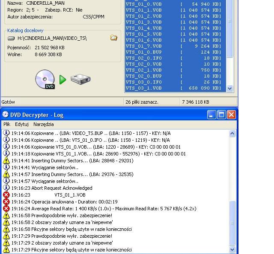Click the 26 pliki zaznacz. status entry
Viewport: 274px width, 254px height.
click(142, 102)
